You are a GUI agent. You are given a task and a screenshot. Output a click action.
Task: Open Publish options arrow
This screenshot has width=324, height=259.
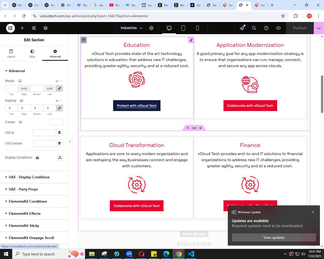pos(319,28)
